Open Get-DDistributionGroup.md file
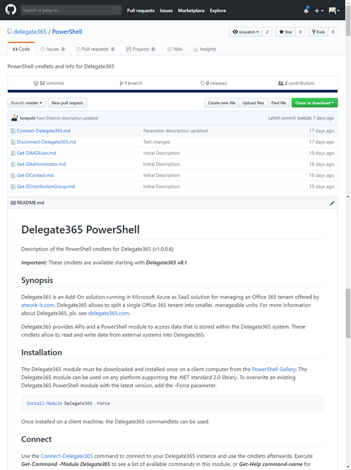The width and height of the screenshot is (351, 470). [x=46, y=186]
